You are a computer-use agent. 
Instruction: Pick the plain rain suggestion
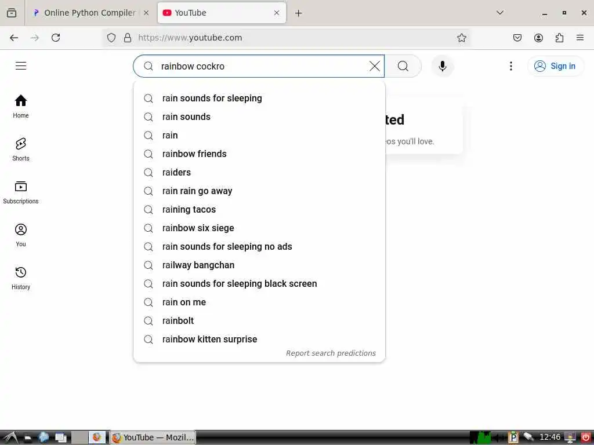coord(259,136)
